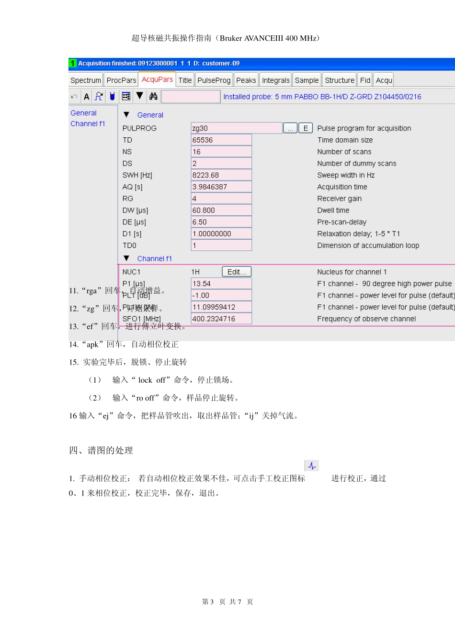Click the SWH field showing 8223.68

pos(221,175)
